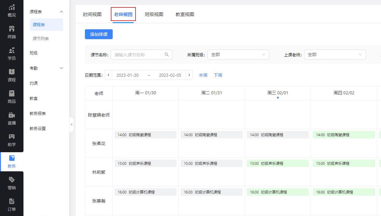The image size is (381, 216).
Task: Collapse the 课程表 menu group
Action: (x=61, y=12)
